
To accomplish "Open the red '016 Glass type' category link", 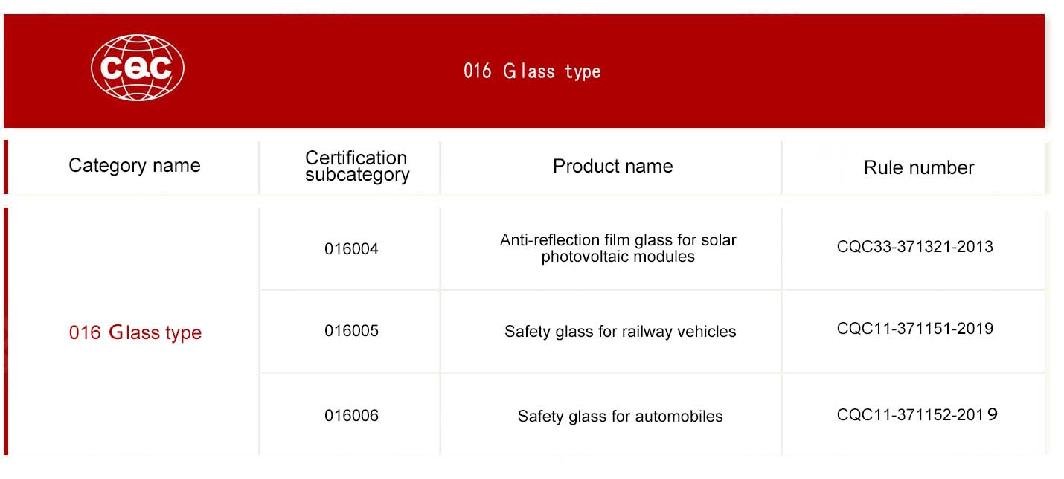I will (135, 332).
